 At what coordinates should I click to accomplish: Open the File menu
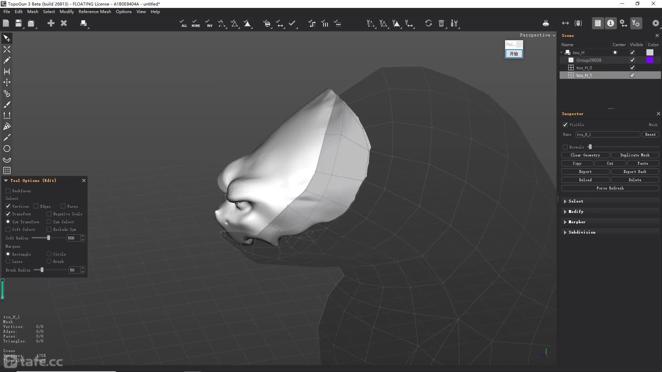7,11
